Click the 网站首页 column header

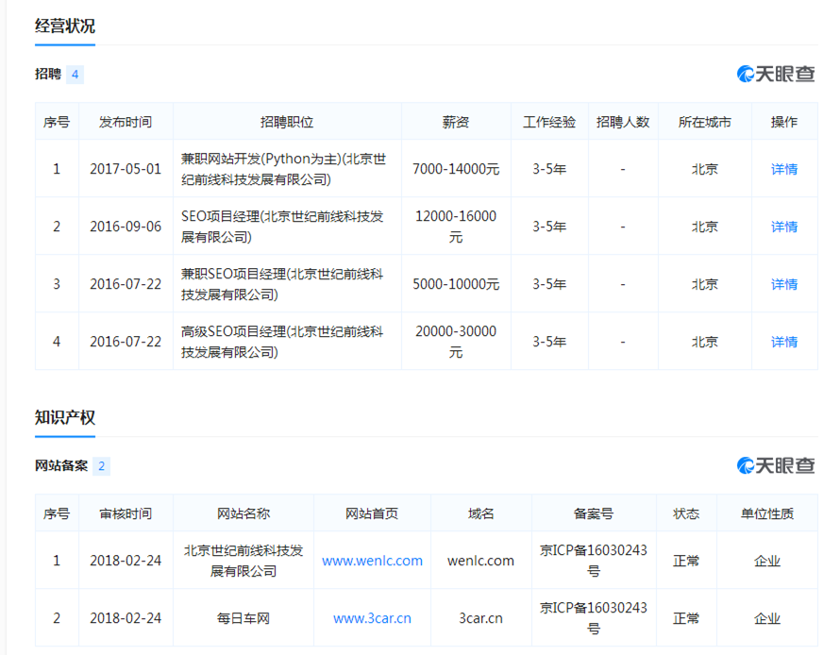coord(372,513)
